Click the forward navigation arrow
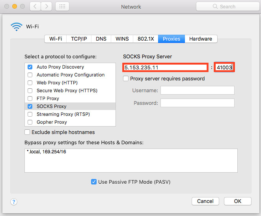 coord(47,6)
